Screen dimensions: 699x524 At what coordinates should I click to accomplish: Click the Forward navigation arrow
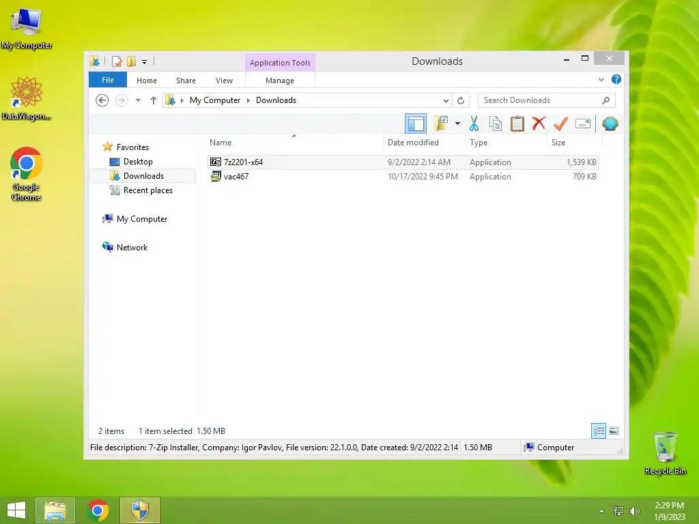coord(122,100)
